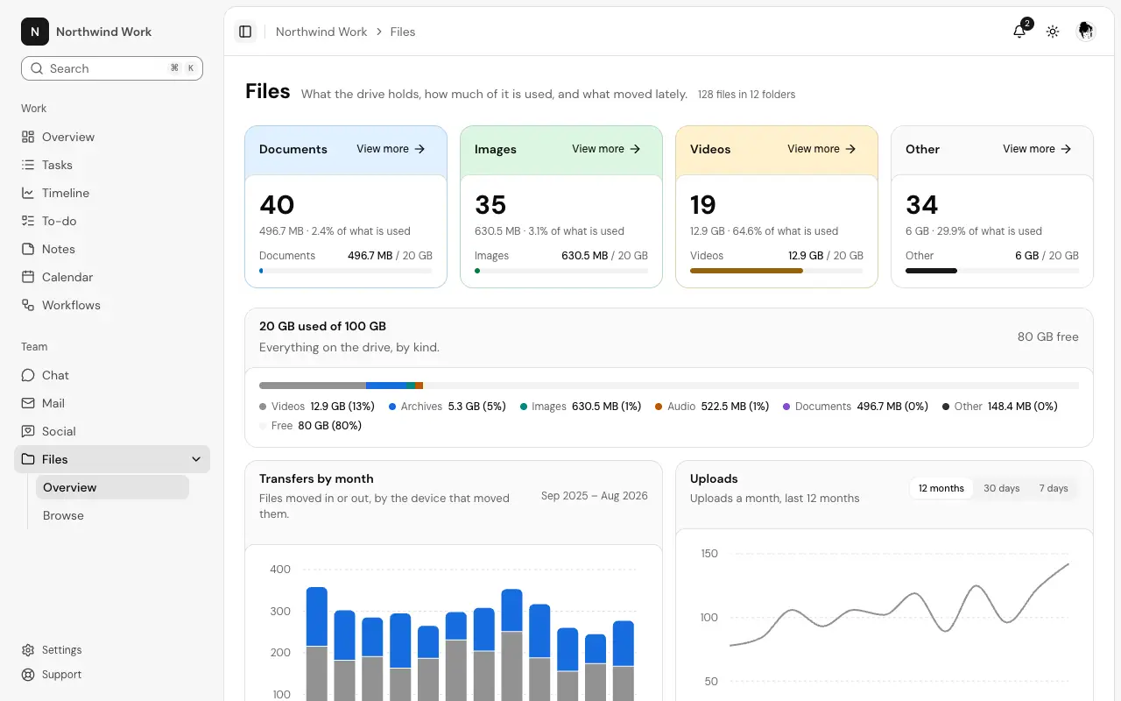
Task: Click the arrow on Videos View more
Action: (x=850, y=149)
